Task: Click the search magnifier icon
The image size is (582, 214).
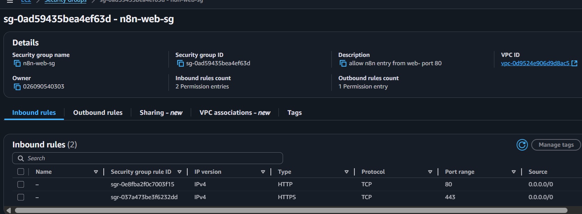Action: 21,158
